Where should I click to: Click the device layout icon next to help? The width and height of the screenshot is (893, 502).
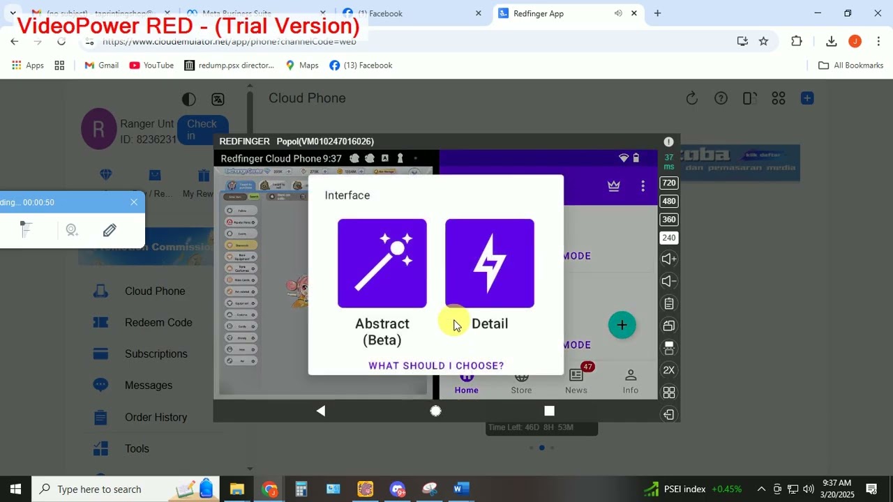click(x=750, y=98)
